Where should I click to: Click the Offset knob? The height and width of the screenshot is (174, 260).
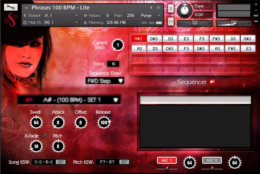click(x=81, y=123)
